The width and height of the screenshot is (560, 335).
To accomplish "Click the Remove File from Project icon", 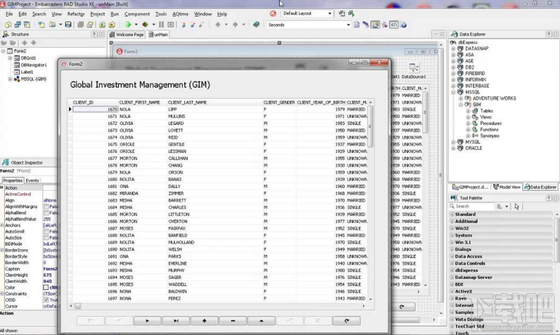I will [111, 25].
